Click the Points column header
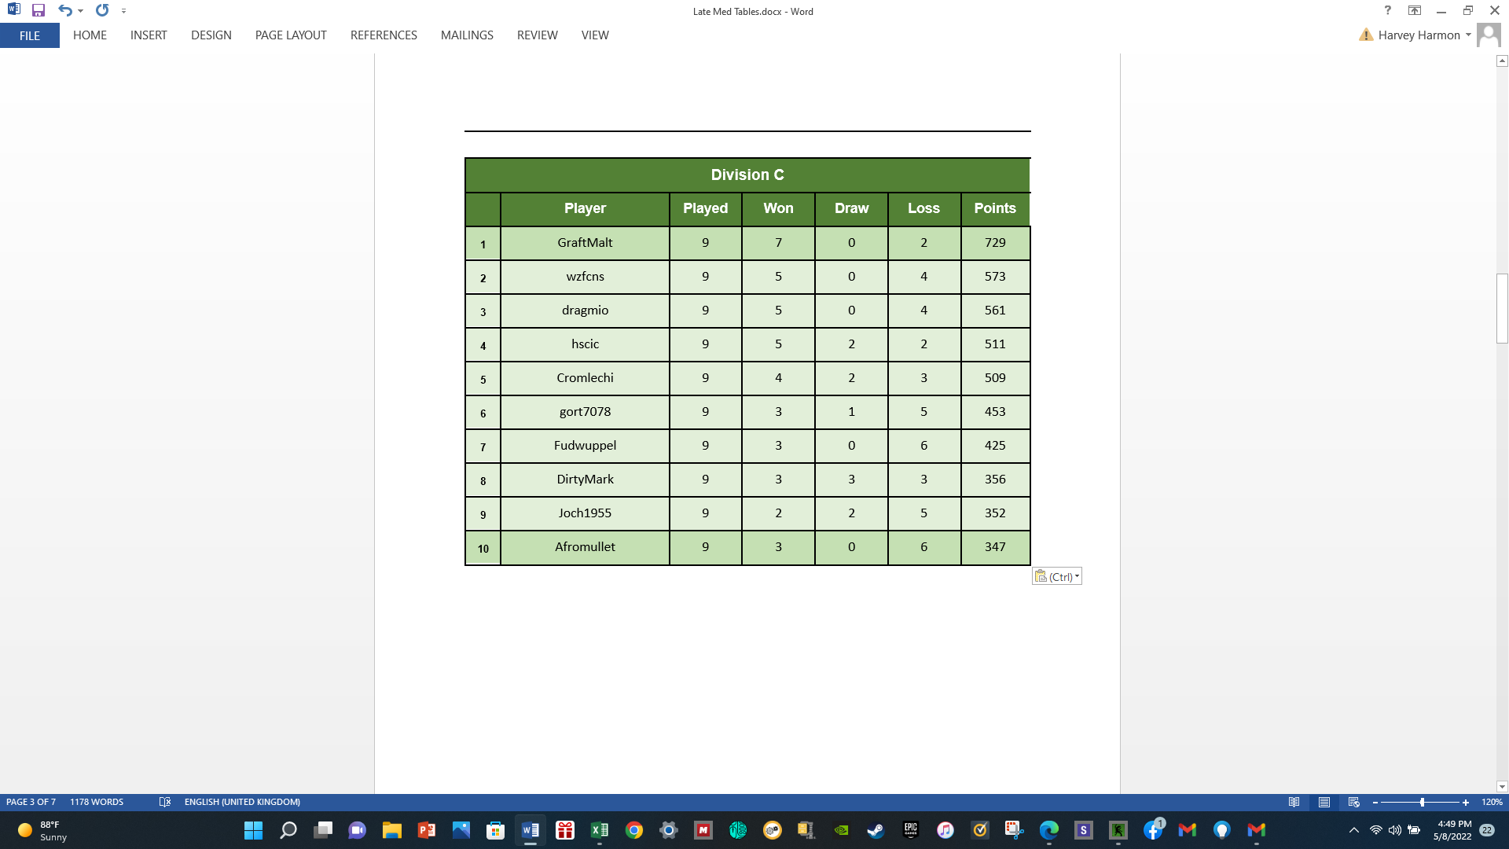Image resolution: width=1509 pixels, height=849 pixels. [995, 208]
